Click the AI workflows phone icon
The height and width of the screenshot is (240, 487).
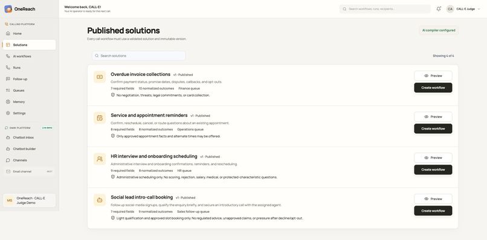[8, 56]
